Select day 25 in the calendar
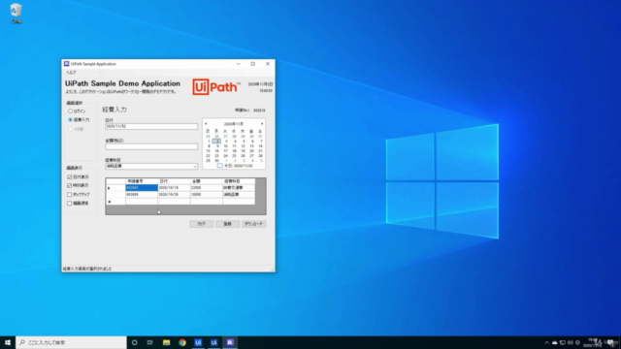Screen dimensions: 621x349 click(x=234, y=155)
